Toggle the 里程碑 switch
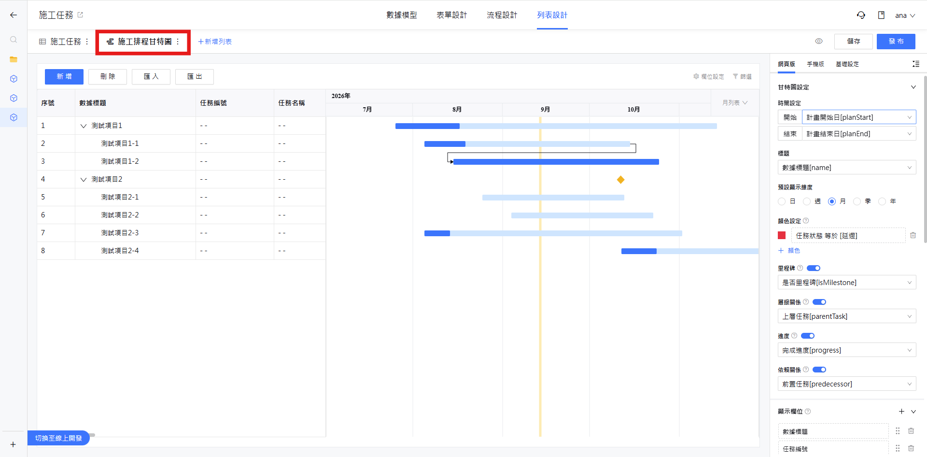This screenshot has width=927, height=457. 814,268
